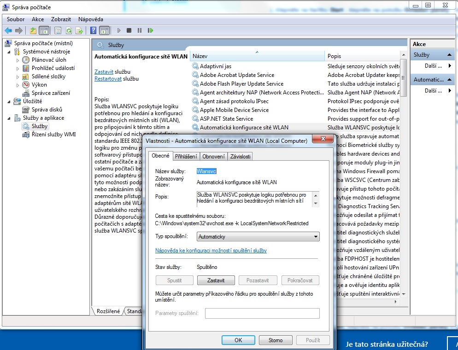
Task: Click the Export List toolbar icon
Action: [x=79, y=30]
